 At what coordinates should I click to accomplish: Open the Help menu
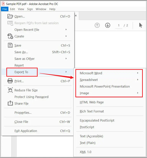click(x=52, y=9)
